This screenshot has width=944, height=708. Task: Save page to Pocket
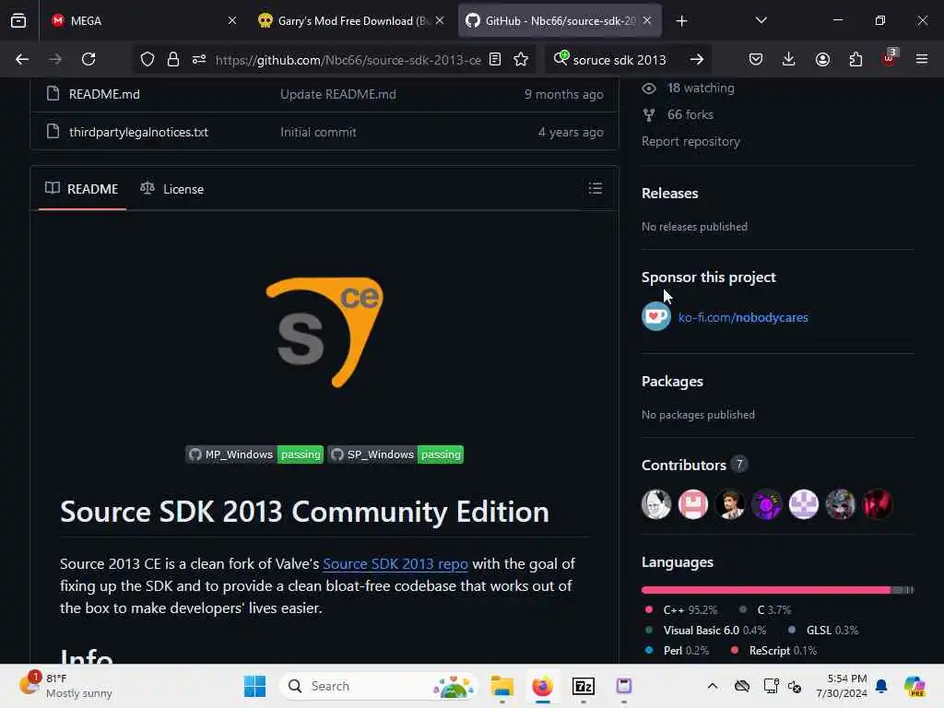coord(756,59)
